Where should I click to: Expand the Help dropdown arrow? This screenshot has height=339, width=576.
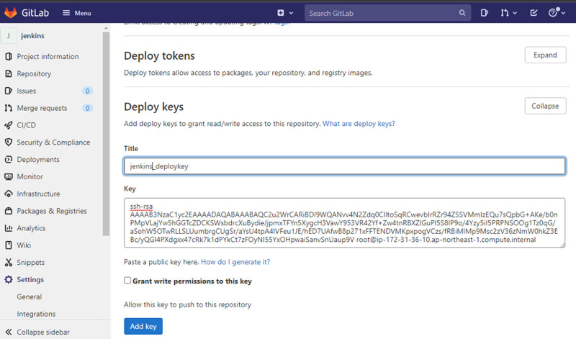[563, 13]
